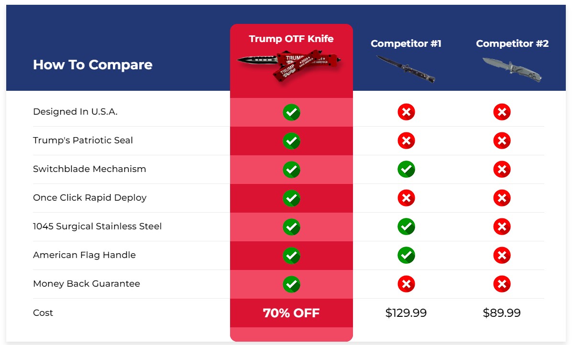Viewport: 573px width, 345px height.
Task: Click the How To Compare heading
Action: click(x=93, y=65)
